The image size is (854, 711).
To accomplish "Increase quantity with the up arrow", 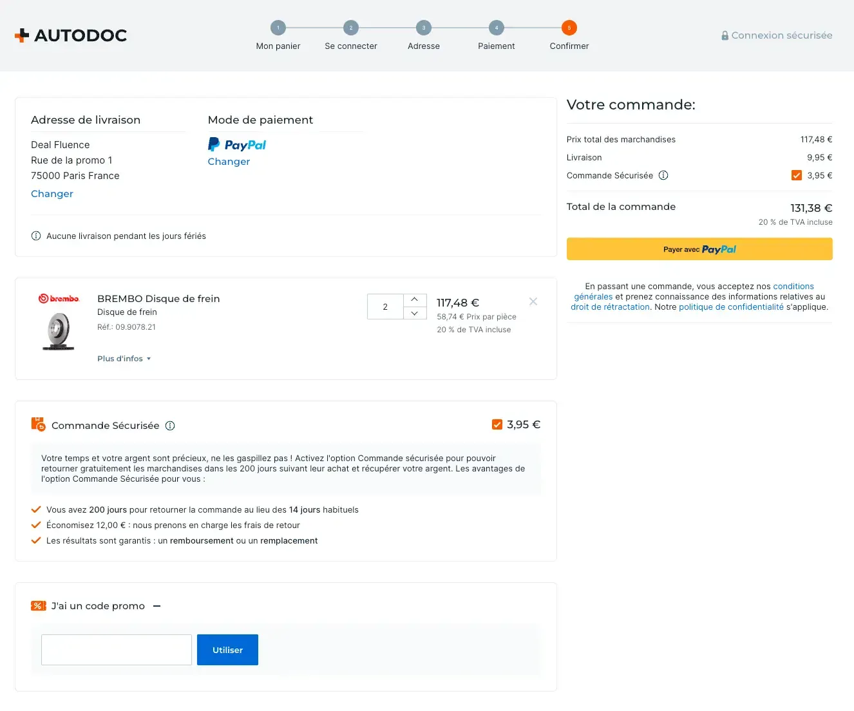I will (x=415, y=299).
